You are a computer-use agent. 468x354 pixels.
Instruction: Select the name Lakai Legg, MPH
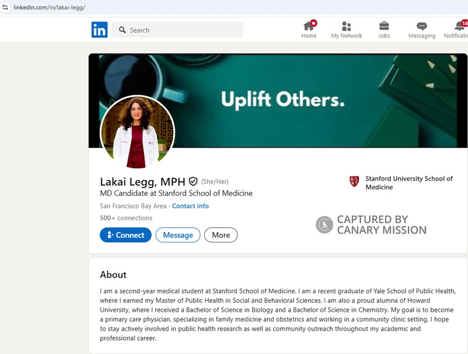[143, 182]
